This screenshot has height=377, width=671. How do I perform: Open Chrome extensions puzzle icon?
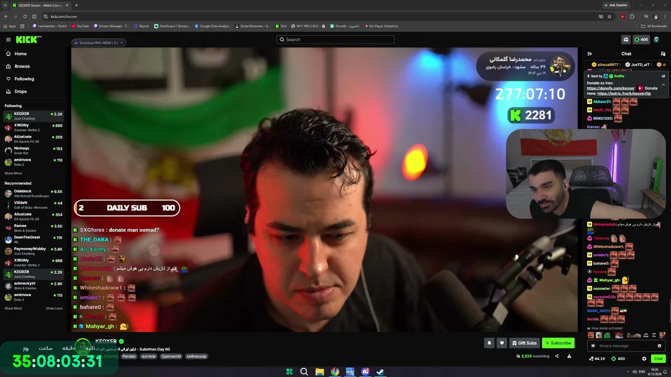pyautogui.click(x=632, y=16)
